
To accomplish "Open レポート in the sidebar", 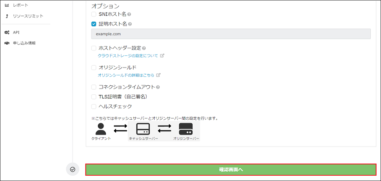I will click(x=20, y=5).
